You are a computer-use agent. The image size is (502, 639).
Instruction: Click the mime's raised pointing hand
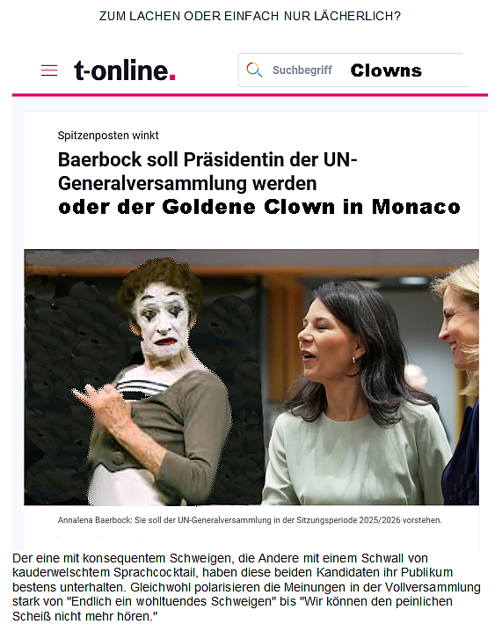click(x=99, y=400)
